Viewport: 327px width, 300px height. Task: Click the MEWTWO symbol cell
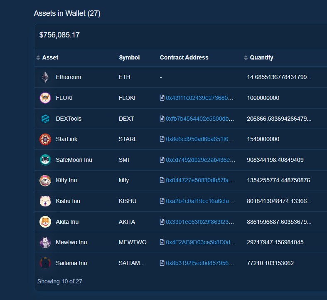[133, 243]
